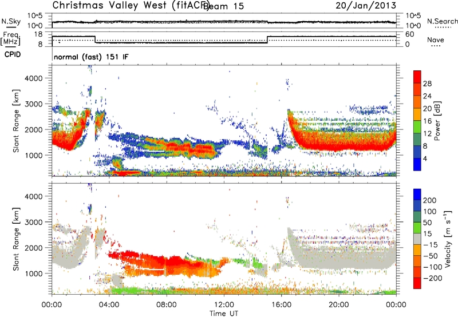The image size is (458, 317).
Task: Click the 'normal (fast) 151 IF' text
Action: (91, 57)
